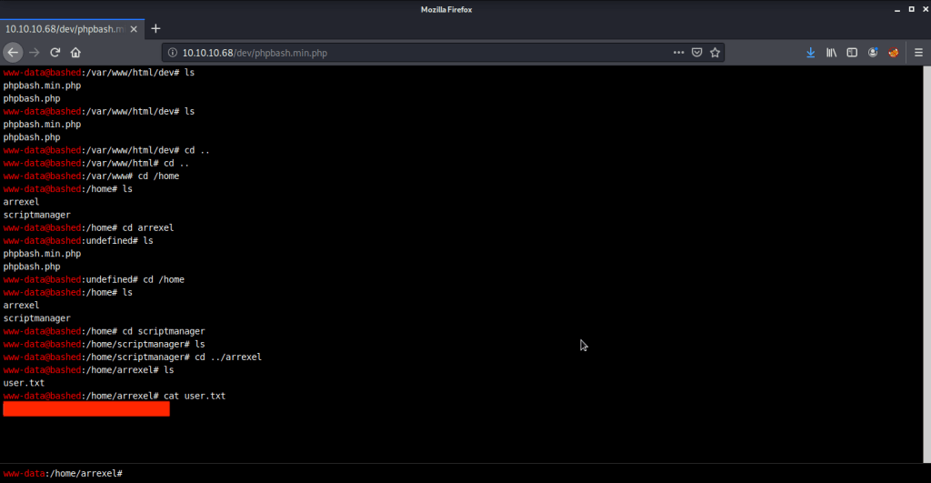Screen dimensions: 931x483
Task: Expand the page actions three-dot menu
Action: tap(678, 53)
